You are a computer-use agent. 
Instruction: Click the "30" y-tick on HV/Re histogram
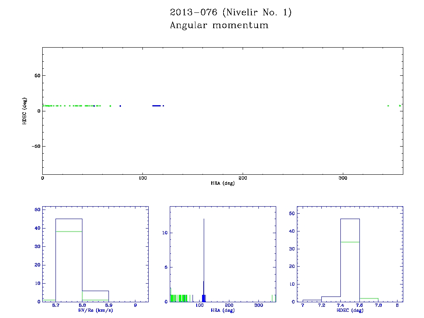click(37, 246)
